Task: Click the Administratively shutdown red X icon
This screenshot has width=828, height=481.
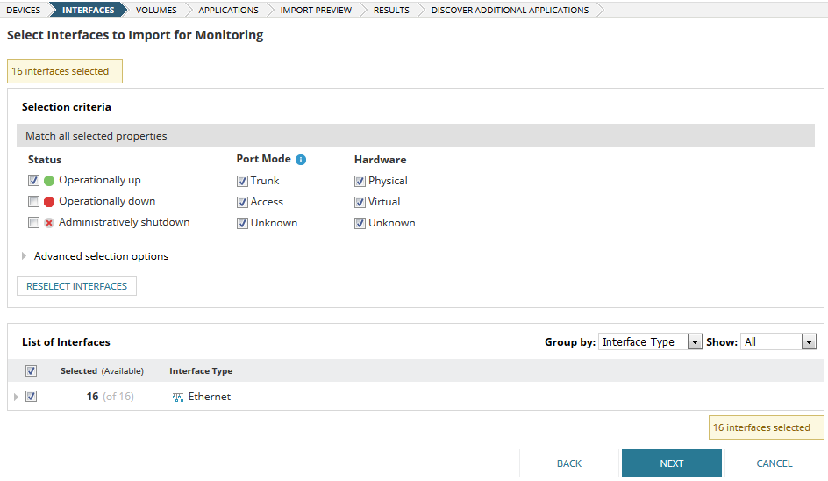Action: coord(49,223)
